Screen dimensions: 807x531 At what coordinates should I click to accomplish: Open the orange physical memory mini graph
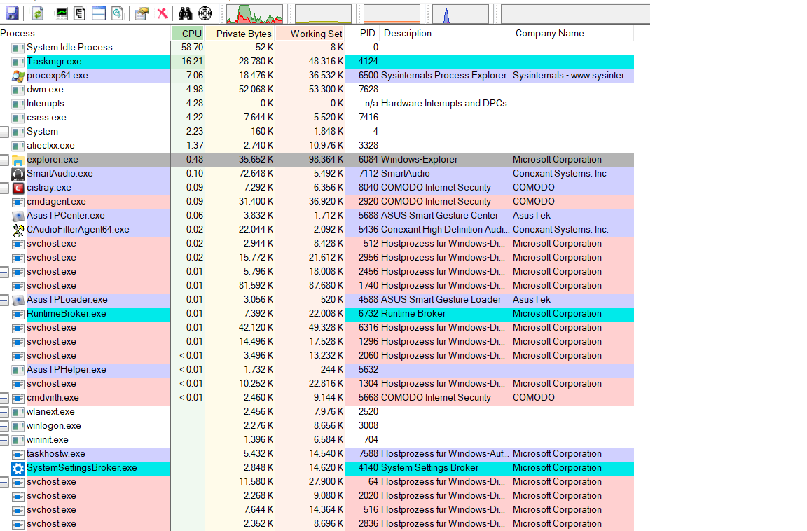pos(392,14)
